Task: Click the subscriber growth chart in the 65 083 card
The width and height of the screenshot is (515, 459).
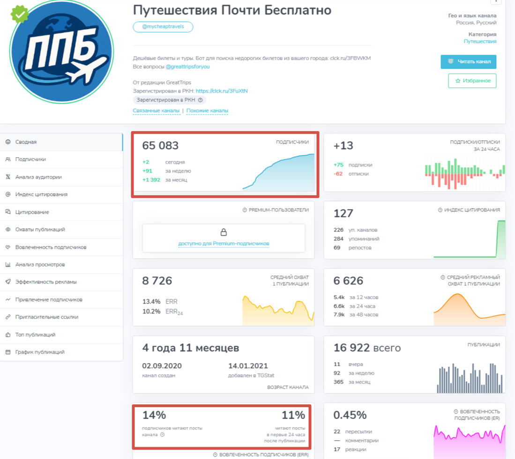Action: tap(278, 173)
